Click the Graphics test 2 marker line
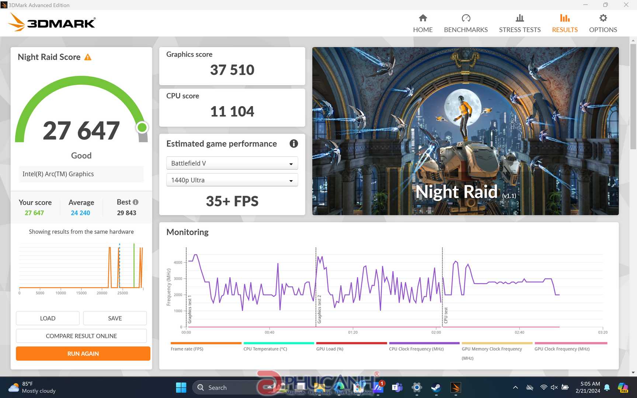Screen dimensions: 637x398 (316, 287)
